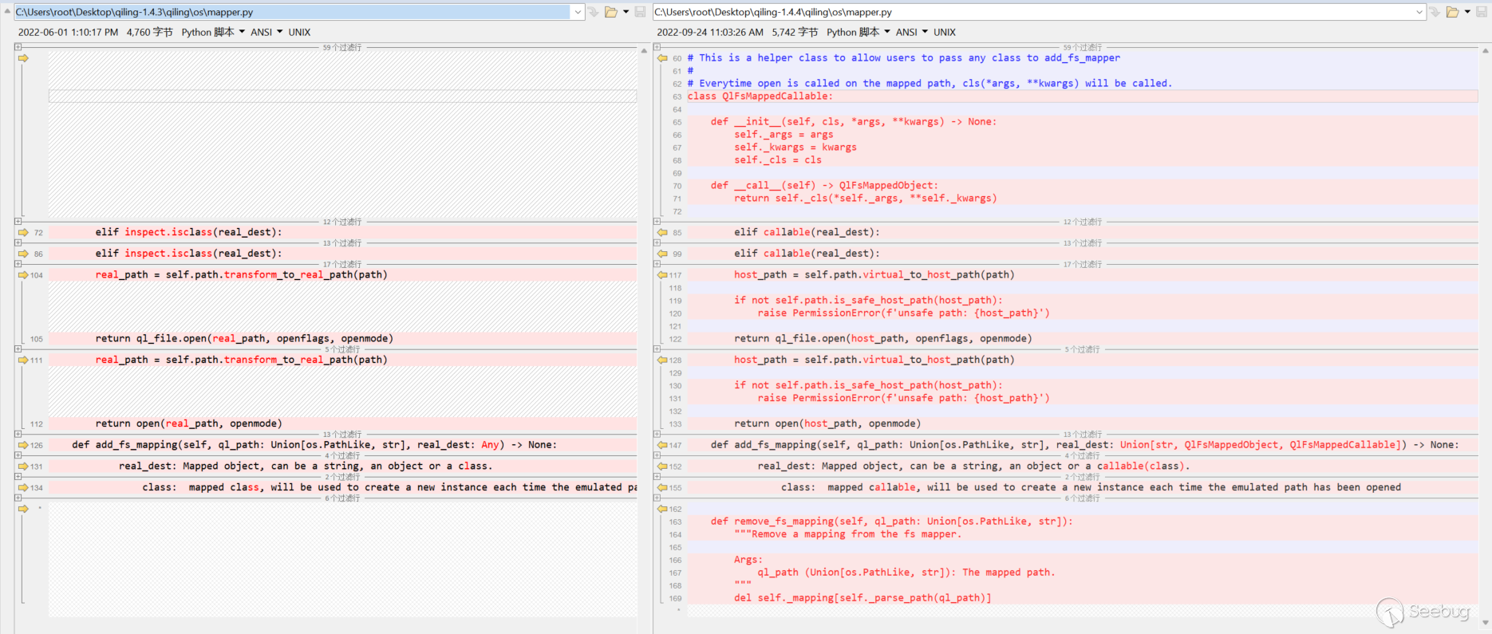This screenshot has height=634, width=1492.
Task: Click left pane '4,760 字节' size text
Action: click(149, 32)
